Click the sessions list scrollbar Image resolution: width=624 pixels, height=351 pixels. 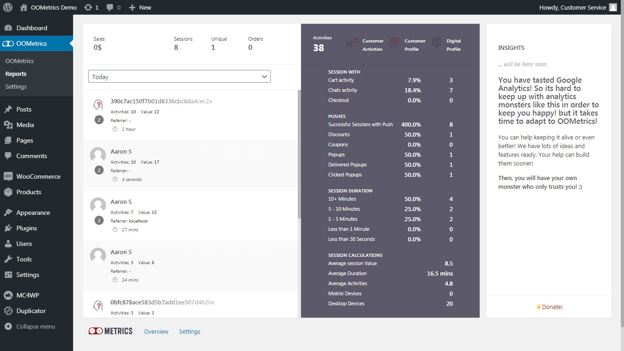299,154
